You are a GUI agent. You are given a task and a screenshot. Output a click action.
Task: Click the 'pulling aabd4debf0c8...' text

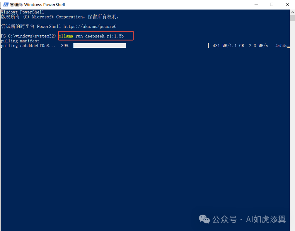coord(28,46)
